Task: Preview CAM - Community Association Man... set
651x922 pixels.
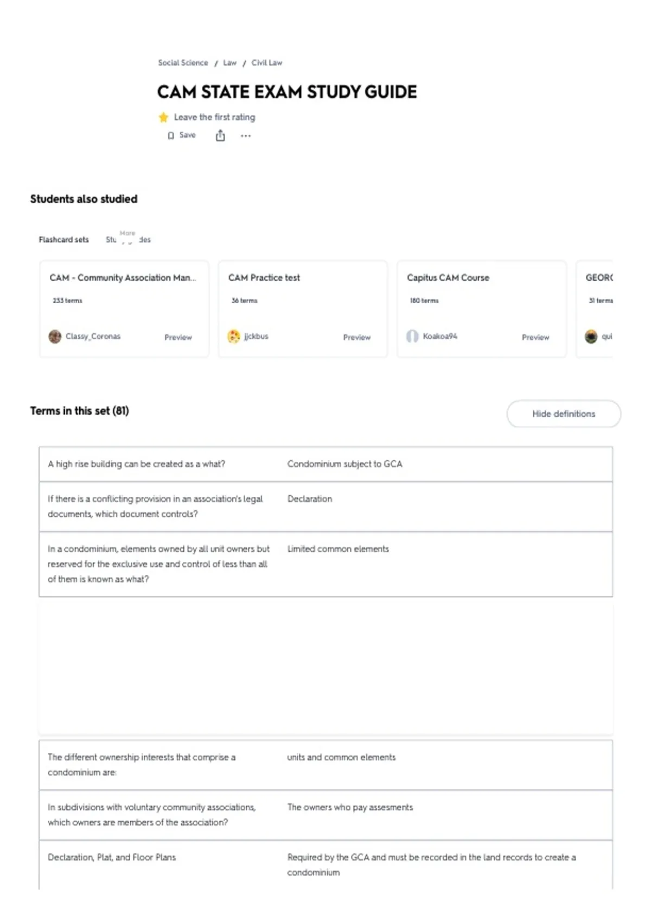Action: [178, 337]
